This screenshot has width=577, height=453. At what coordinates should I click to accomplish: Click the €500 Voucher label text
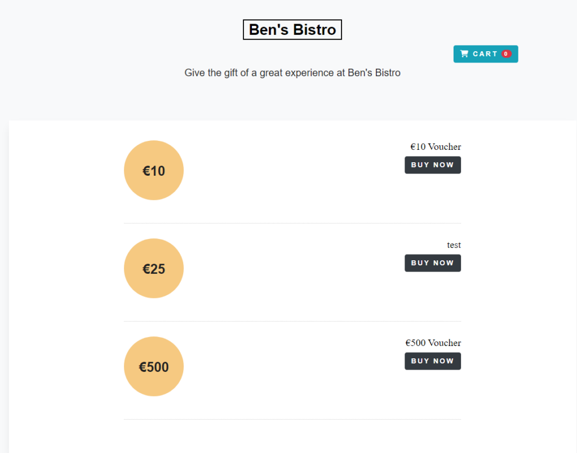(433, 343)
